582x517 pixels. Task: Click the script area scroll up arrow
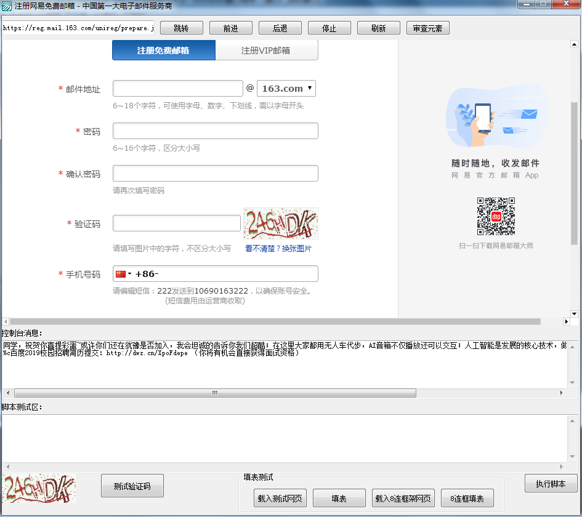[x=572, y=421]
